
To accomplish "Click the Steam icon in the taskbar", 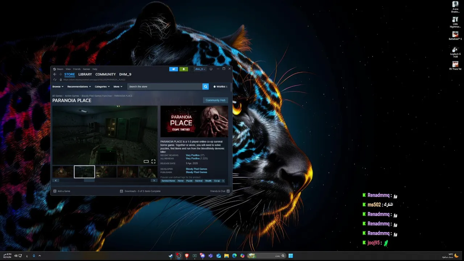I will pos(171,256).
